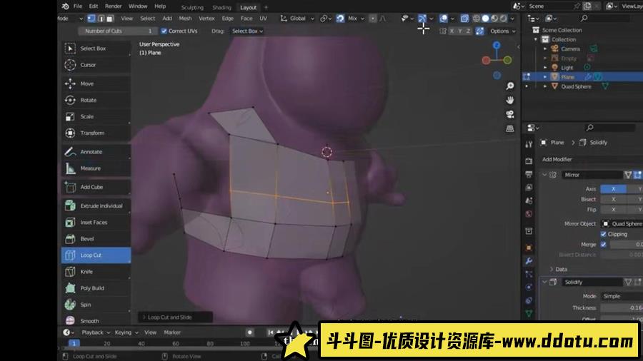Toggle Mirror Flip X
The image size is (643, 361).
613,210
